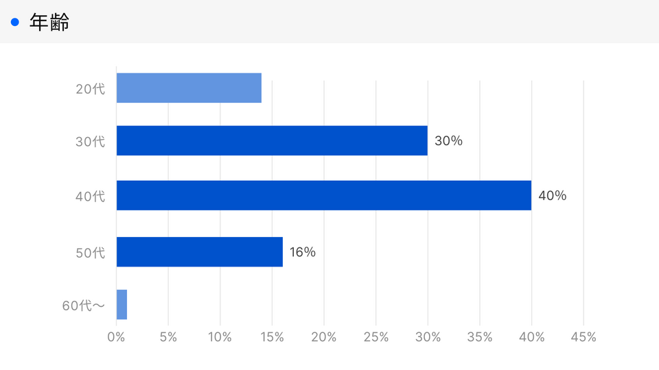
Task: Click the 50代 bar
Action: tap(200, 251)
